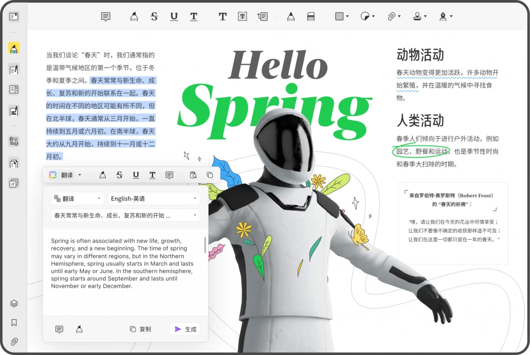Open the 翻译 mode dropdown in panel
The height and width of the screenshot is (355, 530).
pyautogui.click(x=78, y=199)
